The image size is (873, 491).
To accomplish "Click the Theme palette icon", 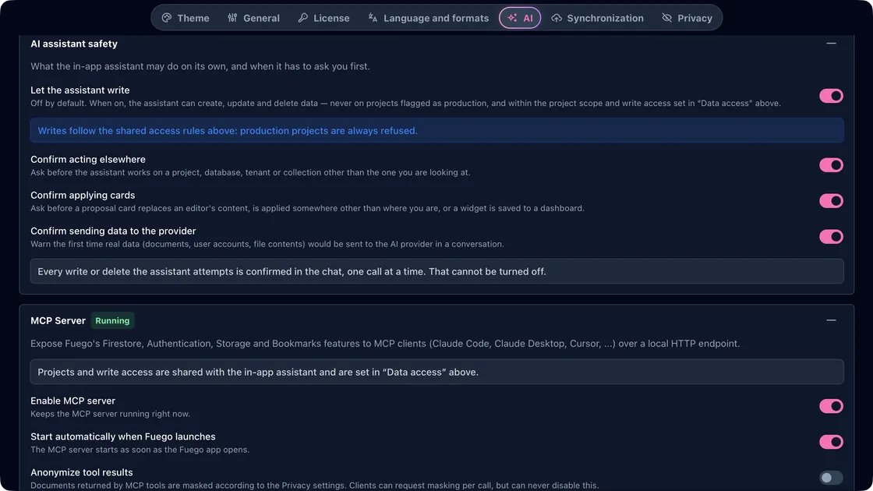I will [x=167, y=18].
